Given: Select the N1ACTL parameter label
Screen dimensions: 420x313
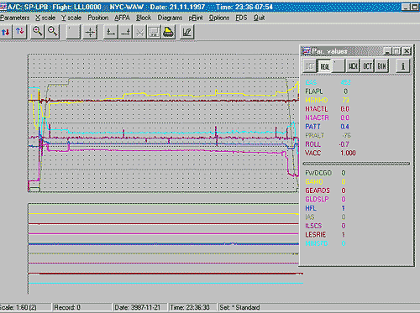Looking at the screenshot, I should tap(317, 109).
